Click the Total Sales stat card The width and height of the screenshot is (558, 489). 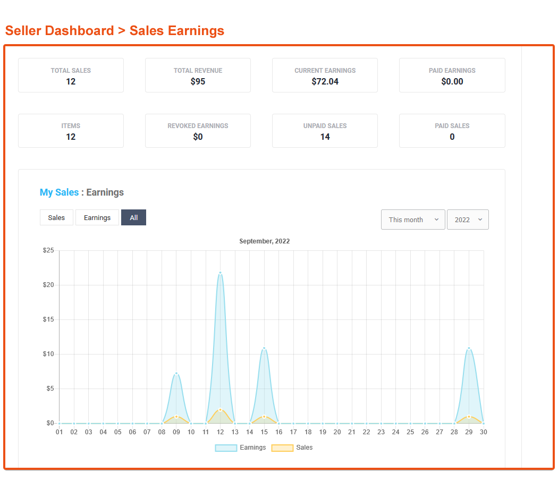(x=71, y=75)
